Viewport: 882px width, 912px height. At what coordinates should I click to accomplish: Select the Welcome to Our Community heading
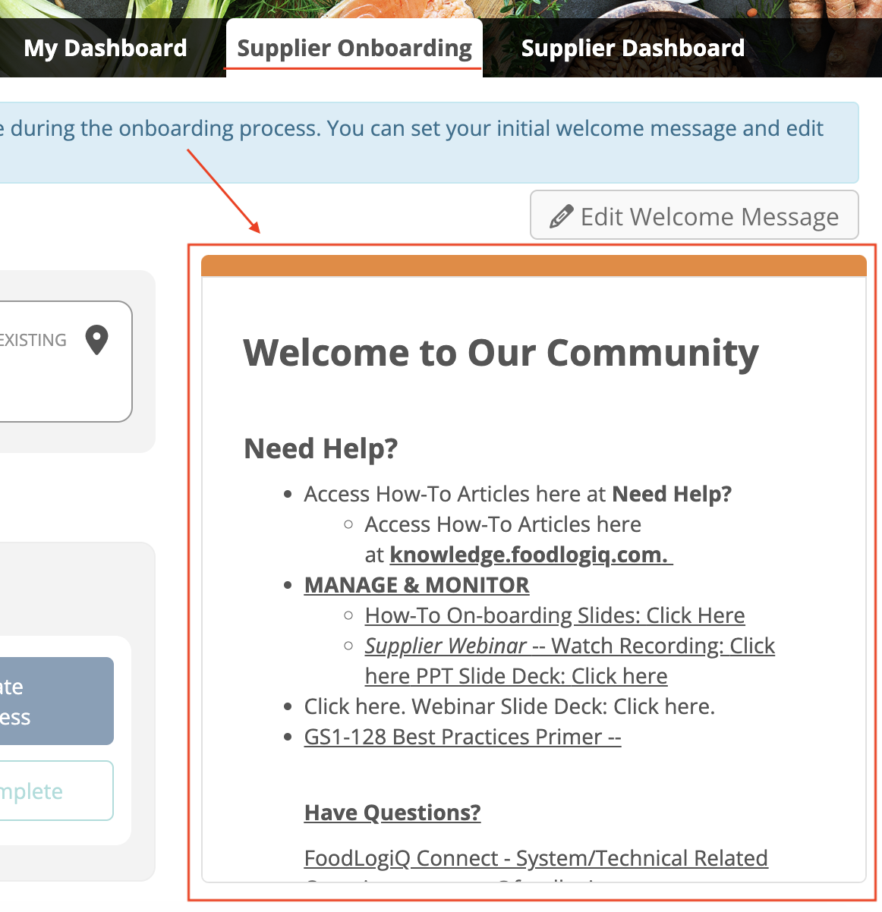click(500, 354)
